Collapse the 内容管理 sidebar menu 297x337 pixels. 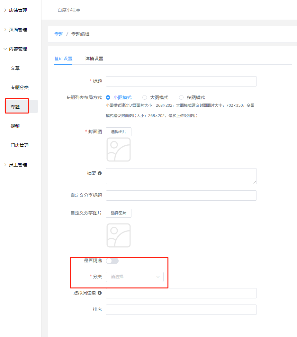pos(18,49)
